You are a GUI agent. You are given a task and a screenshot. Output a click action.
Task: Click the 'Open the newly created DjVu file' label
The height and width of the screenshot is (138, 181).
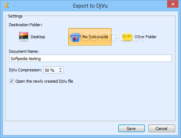(44, 81)
